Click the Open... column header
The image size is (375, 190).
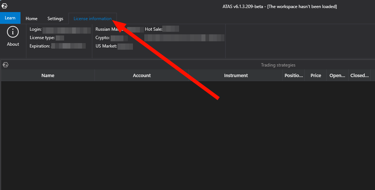337,75
